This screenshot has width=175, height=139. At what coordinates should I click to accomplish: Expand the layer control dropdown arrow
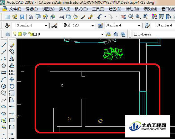pos(102,35)
